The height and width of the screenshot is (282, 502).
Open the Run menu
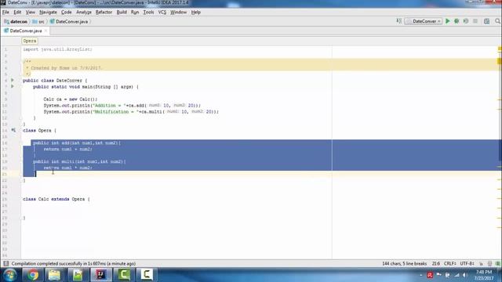135,13
